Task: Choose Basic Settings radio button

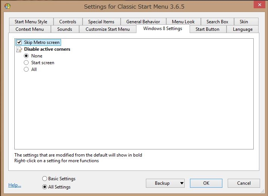Action: 44,178
